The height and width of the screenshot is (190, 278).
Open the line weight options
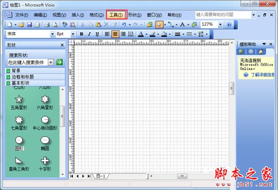point(177,34)
